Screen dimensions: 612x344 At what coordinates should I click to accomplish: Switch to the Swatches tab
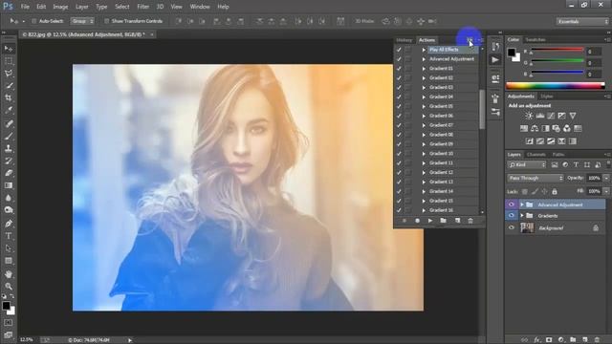pos(535,40)
